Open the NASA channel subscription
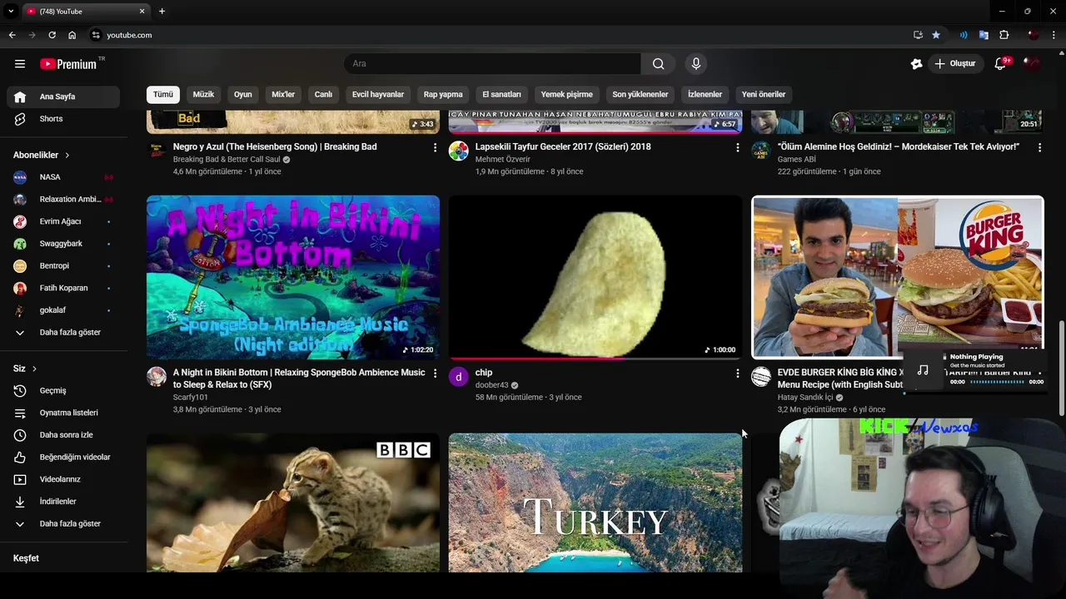The height and width of the screenshot is (599, 1066). [x=63, y=177]
